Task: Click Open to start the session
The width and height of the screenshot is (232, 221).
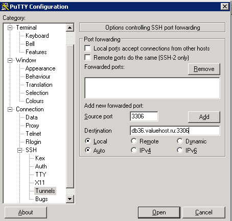Action: pyautogui.click(x=159, y=212)
